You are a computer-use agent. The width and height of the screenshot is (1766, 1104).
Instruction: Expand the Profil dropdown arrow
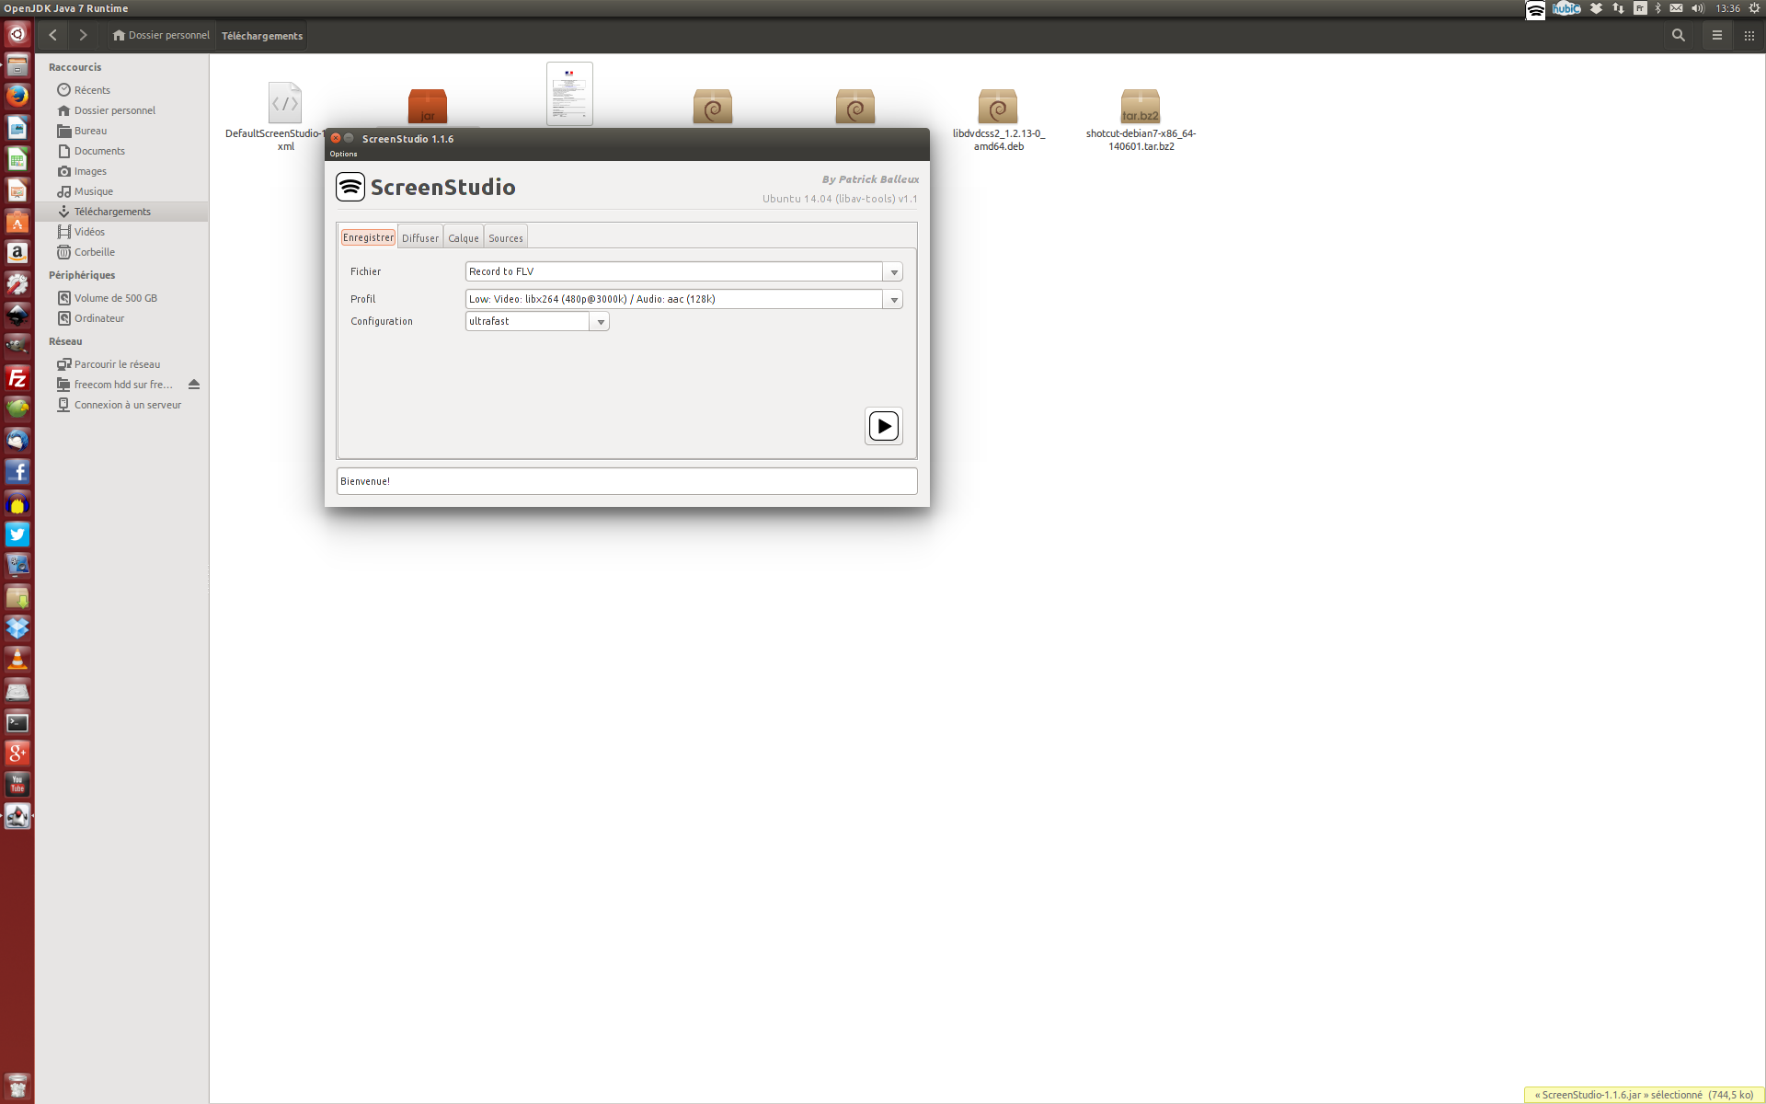(x=893, y=299)
